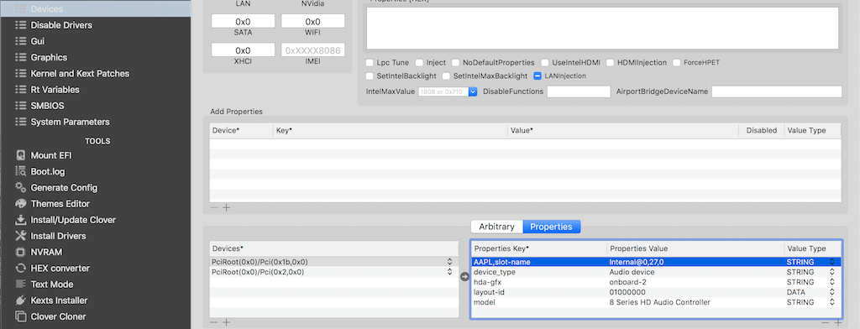Select the hda-gfx property key
This screenshot has height=329, width=860.
click(488, 282)
